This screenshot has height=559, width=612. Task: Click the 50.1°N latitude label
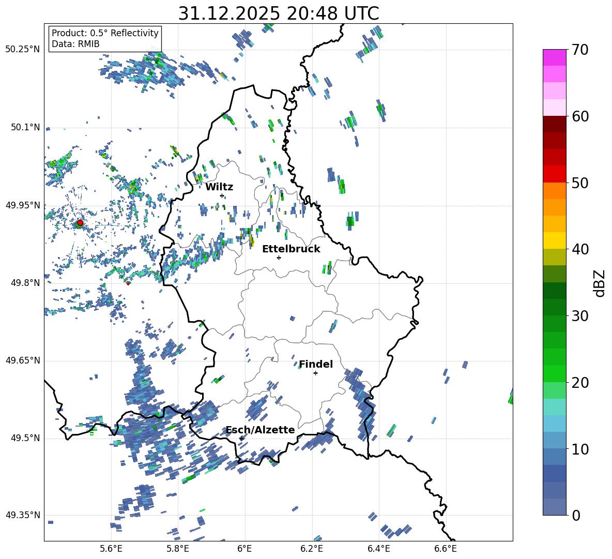click(x=25, y=127)
